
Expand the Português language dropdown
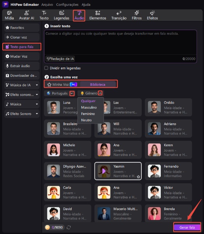click(72, 94)
